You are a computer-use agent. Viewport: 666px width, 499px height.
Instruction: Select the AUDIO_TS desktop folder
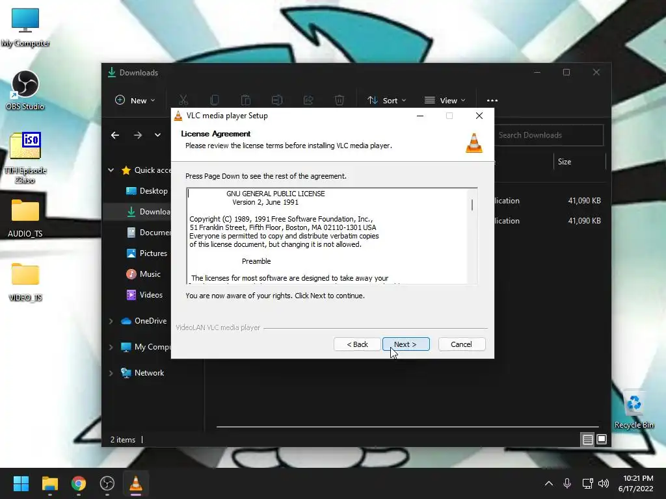pos(25,218)
